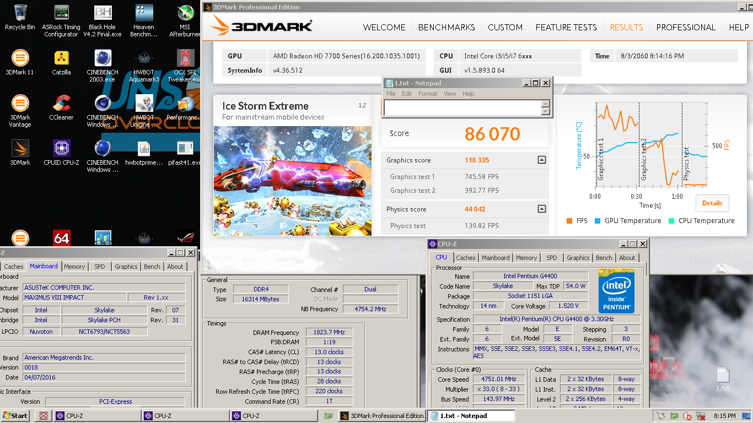Open the View menu in Notepad

pos(450,94)
